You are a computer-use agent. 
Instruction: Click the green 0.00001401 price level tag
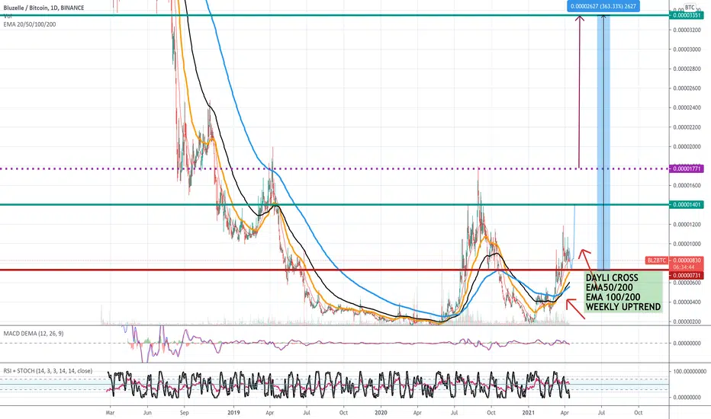687,205
